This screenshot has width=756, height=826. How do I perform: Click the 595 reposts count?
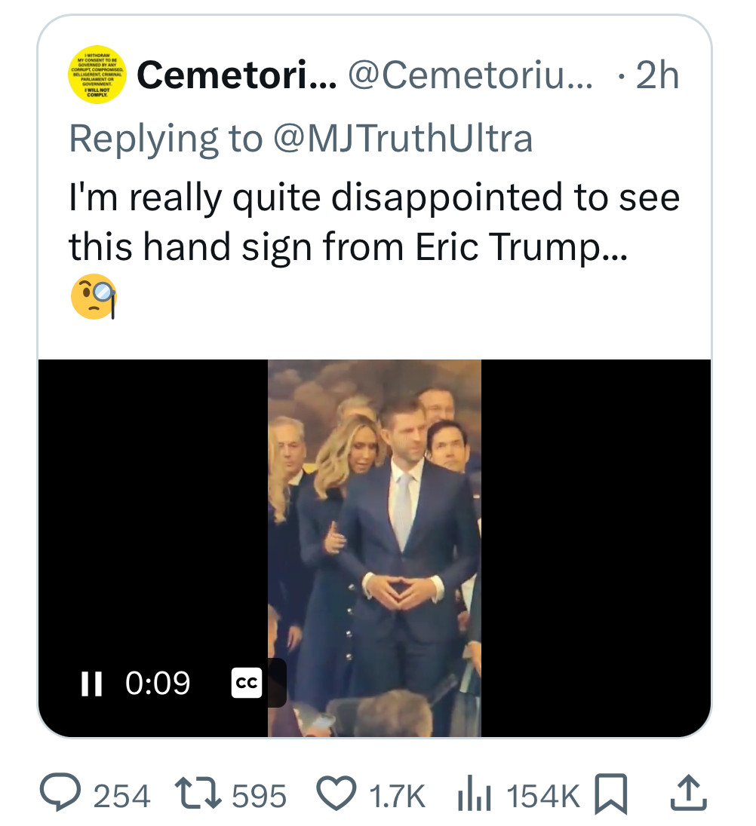click(x=259, y=796)
